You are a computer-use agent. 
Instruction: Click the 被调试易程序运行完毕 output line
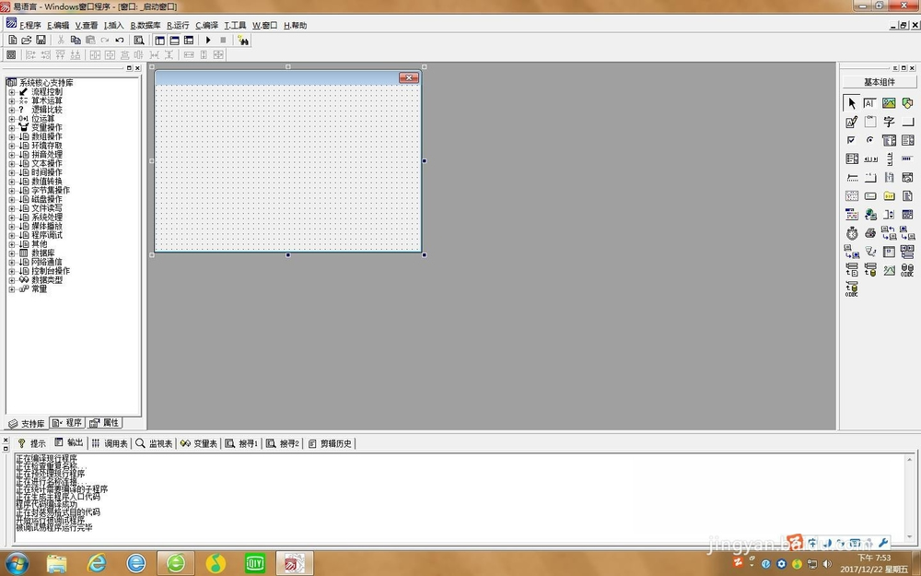click(x=54, y=527)
